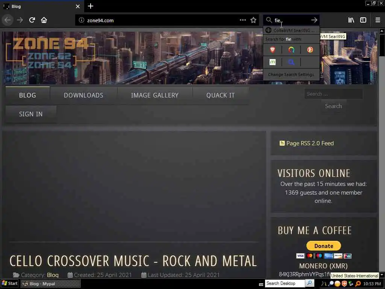The image size is (385, 289).
Task: Open the IMAGE GALLERY navigation tab
Action: (x=155, y=95)
